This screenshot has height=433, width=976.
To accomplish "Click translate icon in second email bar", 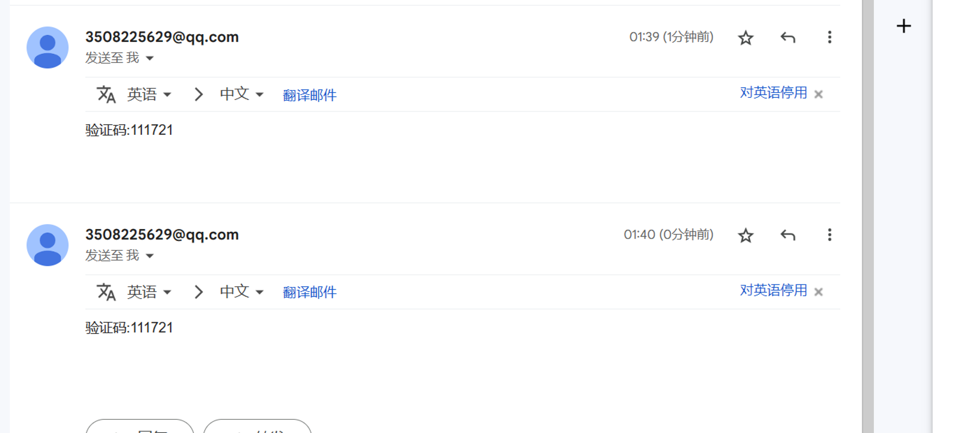I will click(106, 292).
